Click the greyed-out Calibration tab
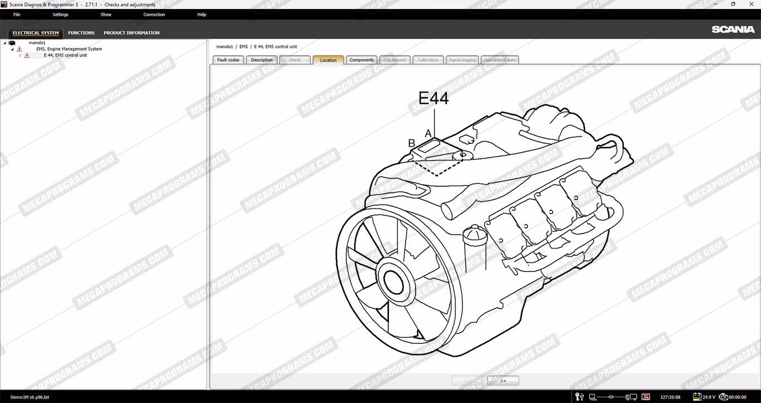 pyautogui.click(x=428, y=60)
